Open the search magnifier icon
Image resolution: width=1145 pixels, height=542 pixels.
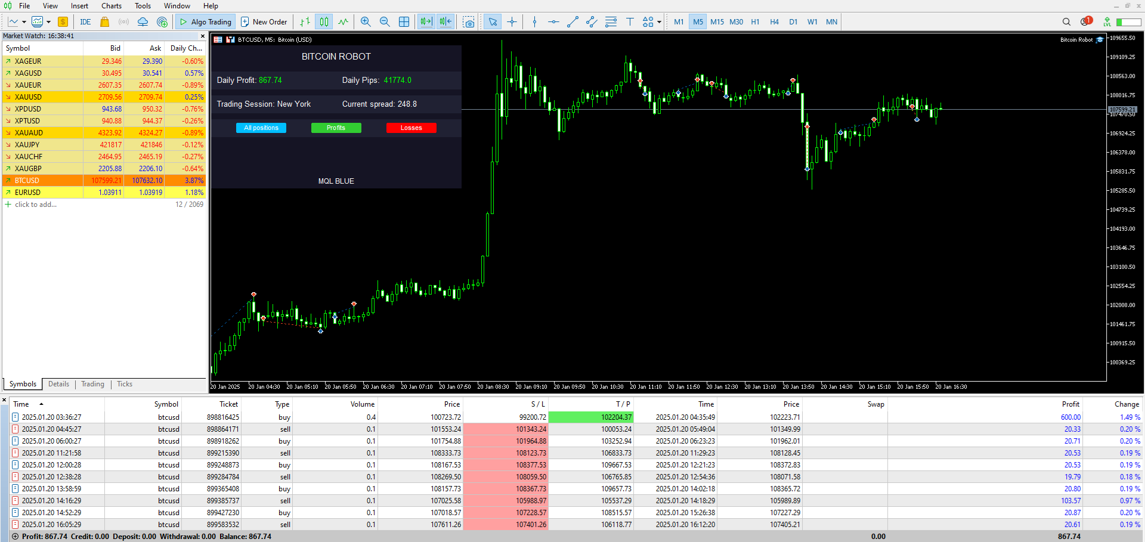(1066, 22)
